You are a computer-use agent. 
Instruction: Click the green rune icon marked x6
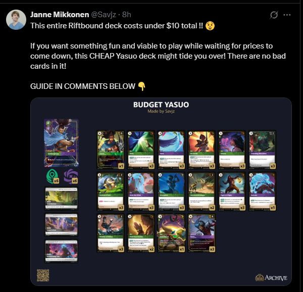[x=53, y=176]
